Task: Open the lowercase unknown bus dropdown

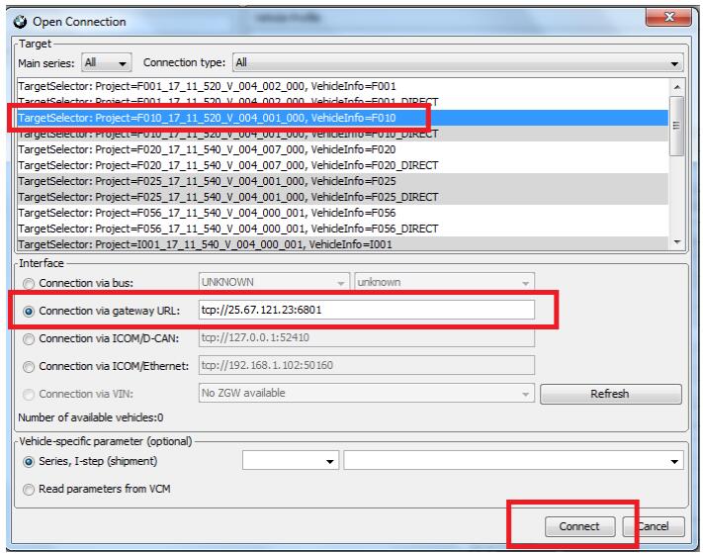Action: [444, 283]
